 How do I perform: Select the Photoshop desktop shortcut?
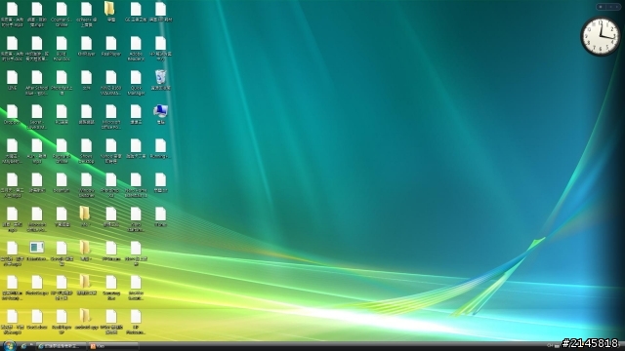[110, 186]
